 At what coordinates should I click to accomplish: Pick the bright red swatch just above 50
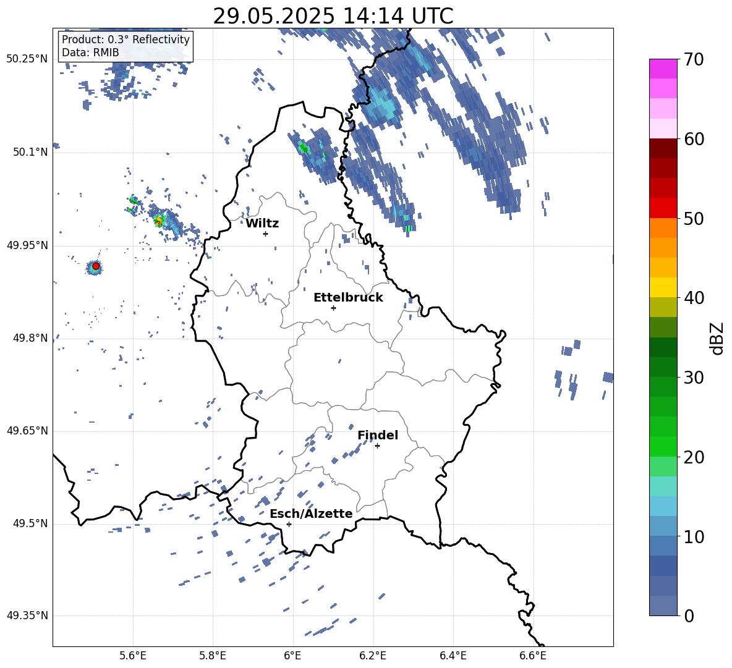click(x=663, y=208)
